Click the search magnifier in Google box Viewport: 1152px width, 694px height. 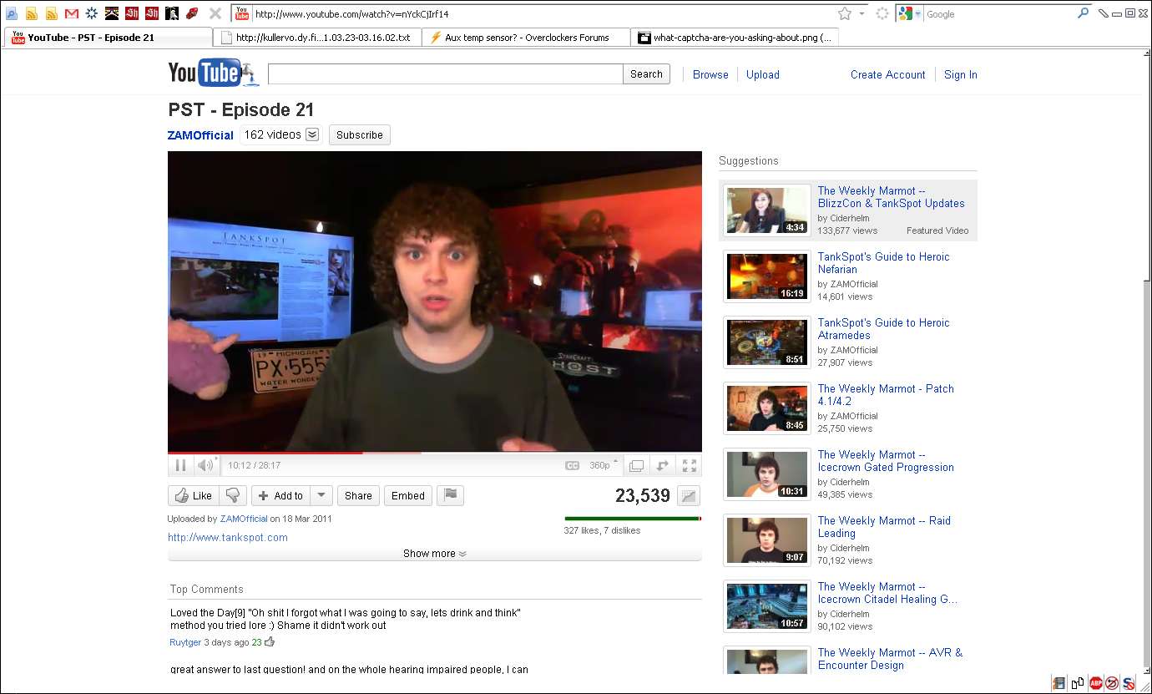[1084, 13]
